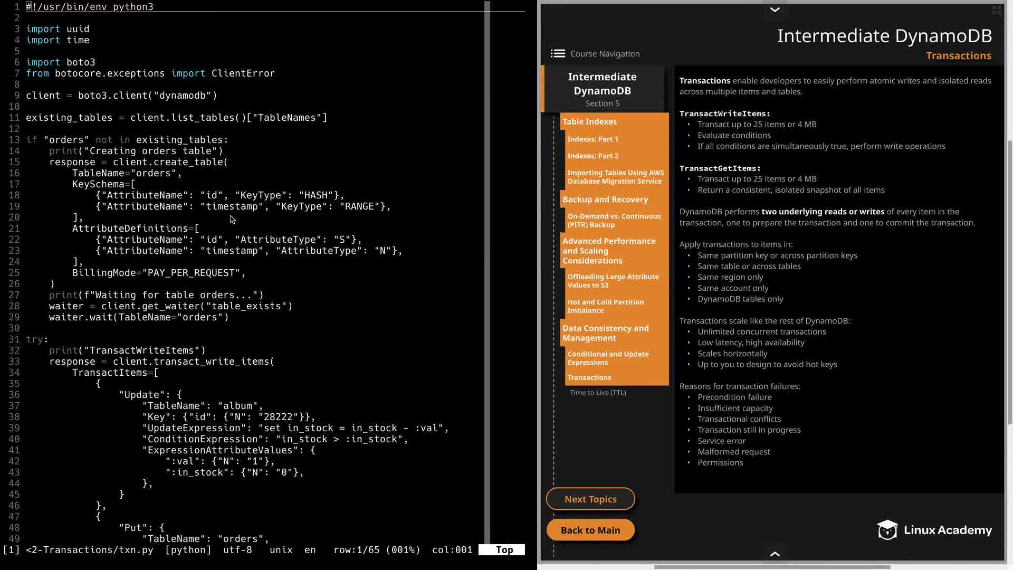
Task: Collapse panel with top chevron down arrow
Action: [x=775, y=9]
